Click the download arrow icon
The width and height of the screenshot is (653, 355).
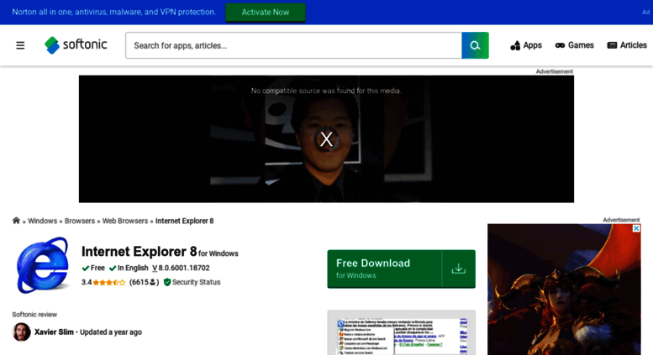[459, 269]
